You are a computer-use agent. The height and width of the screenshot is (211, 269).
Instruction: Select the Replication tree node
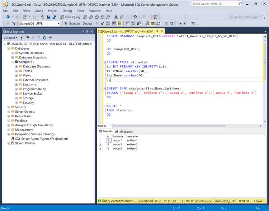point(23,116)
